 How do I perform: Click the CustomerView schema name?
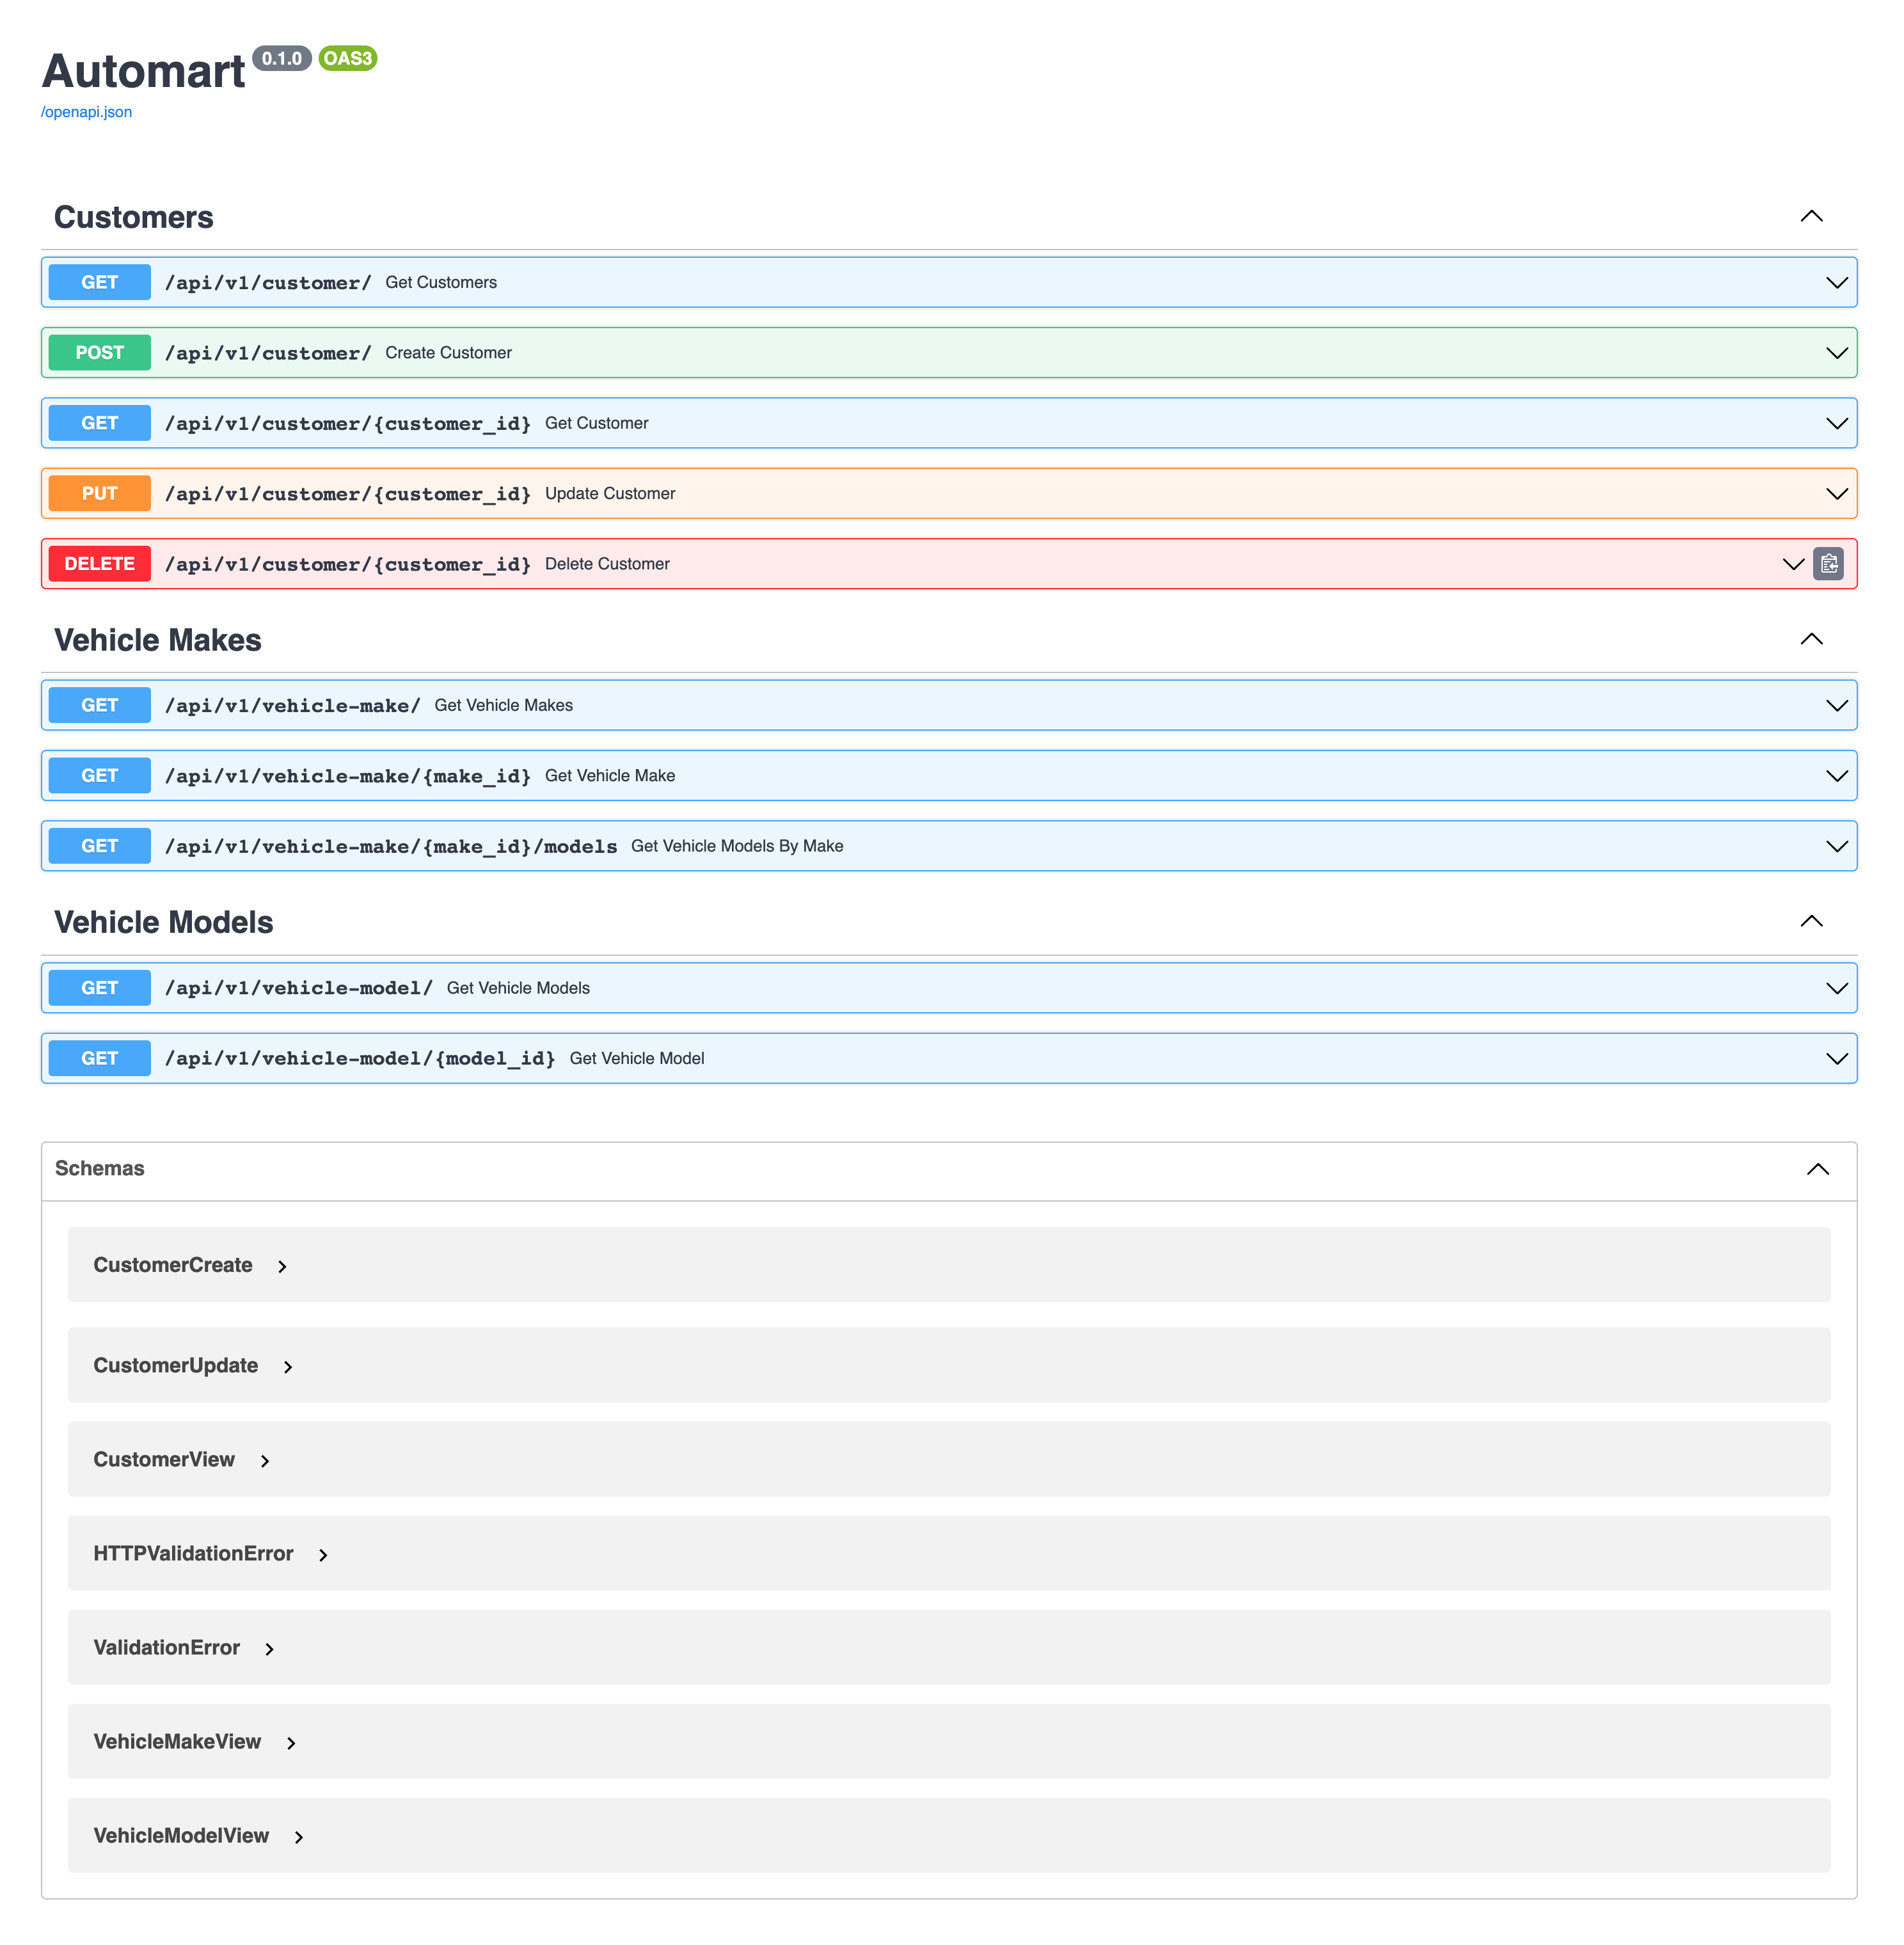tap(164, 1459)
